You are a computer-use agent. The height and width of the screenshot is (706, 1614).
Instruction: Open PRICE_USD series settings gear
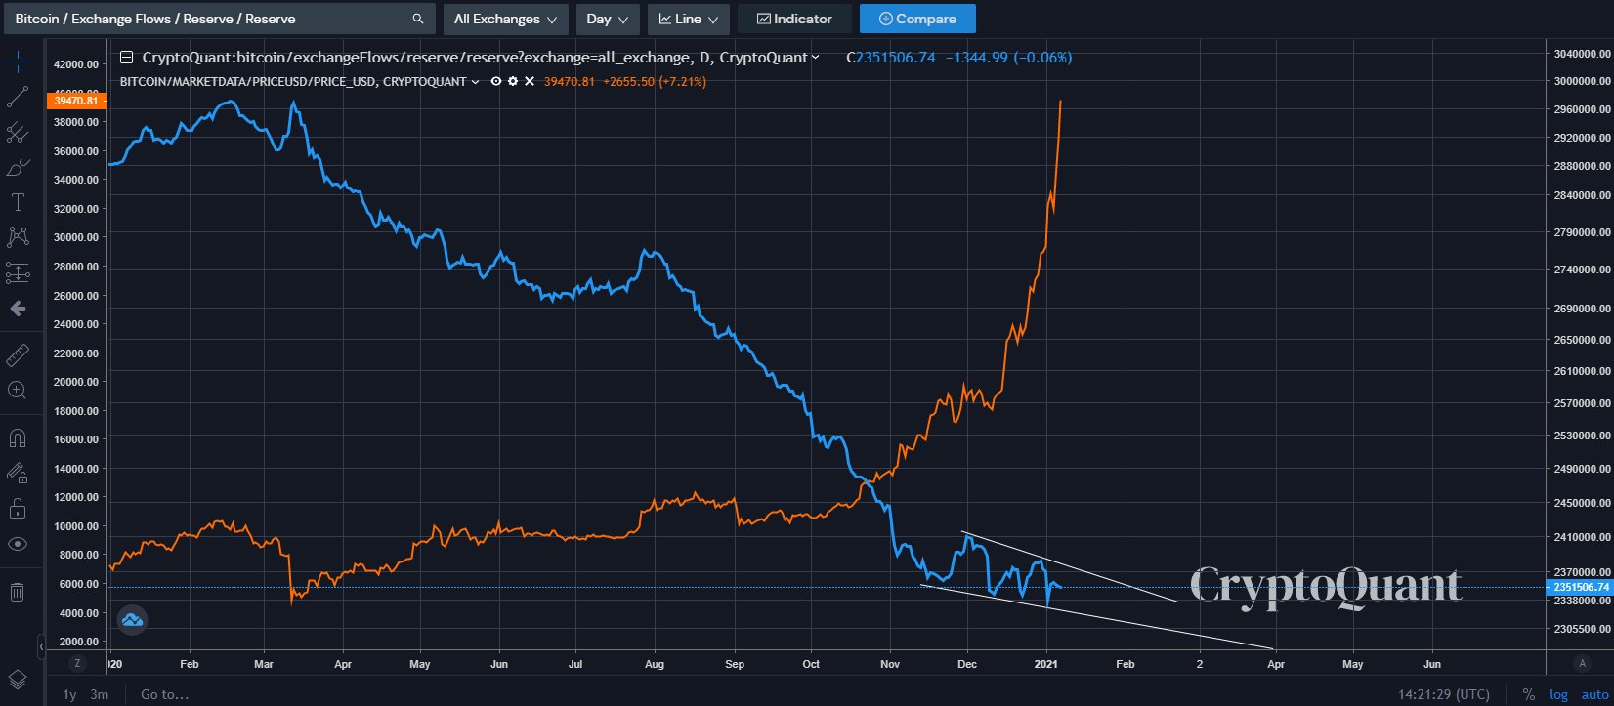(513, 81)
